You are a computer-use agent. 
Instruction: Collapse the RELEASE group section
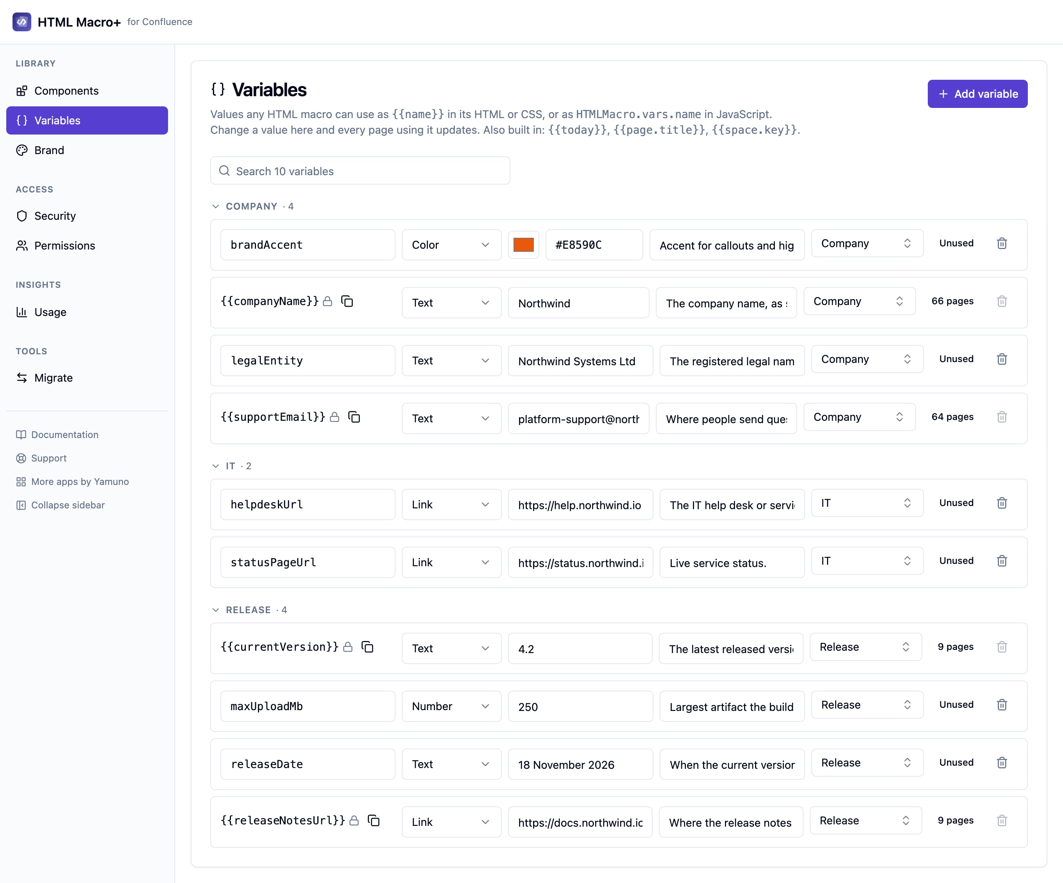pyautogui.click(x=216, y=610)
